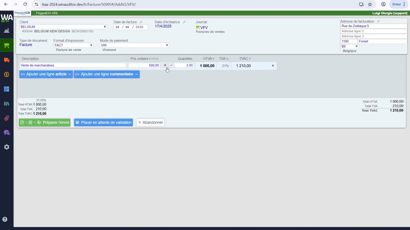This screenshot has width=410, height=230.
Task: Open the settings gear in sidebar
Action: pyautogui.click(x=7, y=147)
